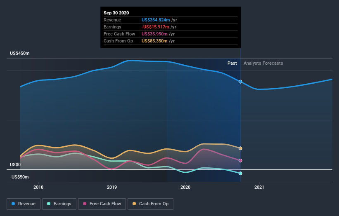Select the 2018 x-axis label
The image size is (339, 216).
pyautogui.click(x=38, y=187)
